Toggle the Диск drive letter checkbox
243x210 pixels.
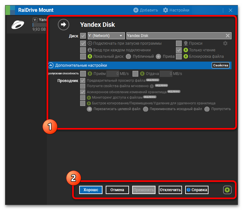pyautogui.click(x=83, y=36)
